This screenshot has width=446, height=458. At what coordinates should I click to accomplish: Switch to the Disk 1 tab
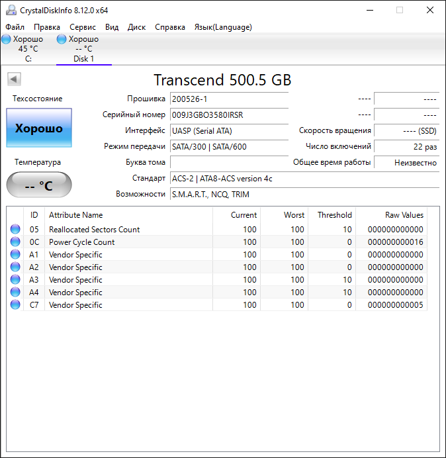(x=84, y=49)
